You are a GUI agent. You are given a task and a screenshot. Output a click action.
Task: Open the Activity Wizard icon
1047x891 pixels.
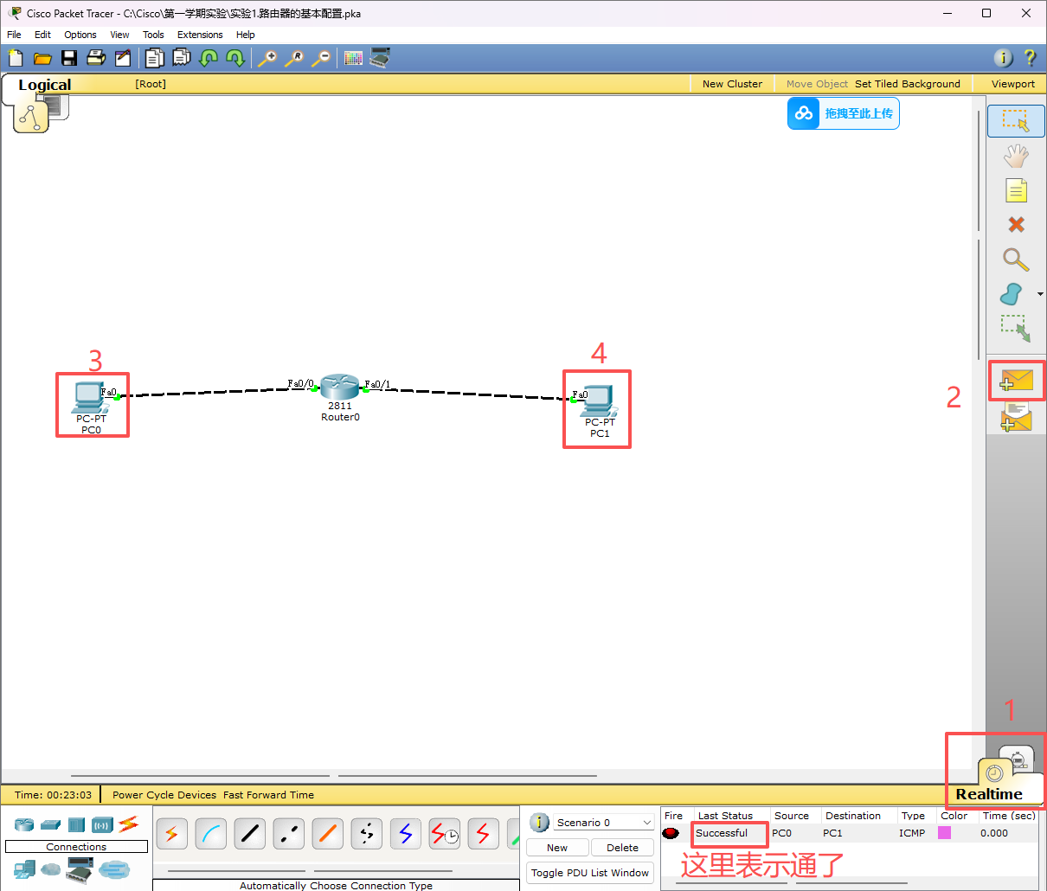pyautogui.click(x=123, y=58)
